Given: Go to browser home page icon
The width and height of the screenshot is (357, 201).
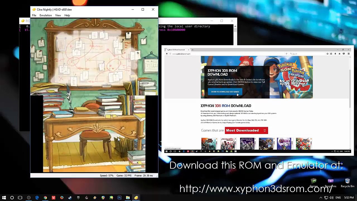Looking at the screenshot, I should pos(339,54).
